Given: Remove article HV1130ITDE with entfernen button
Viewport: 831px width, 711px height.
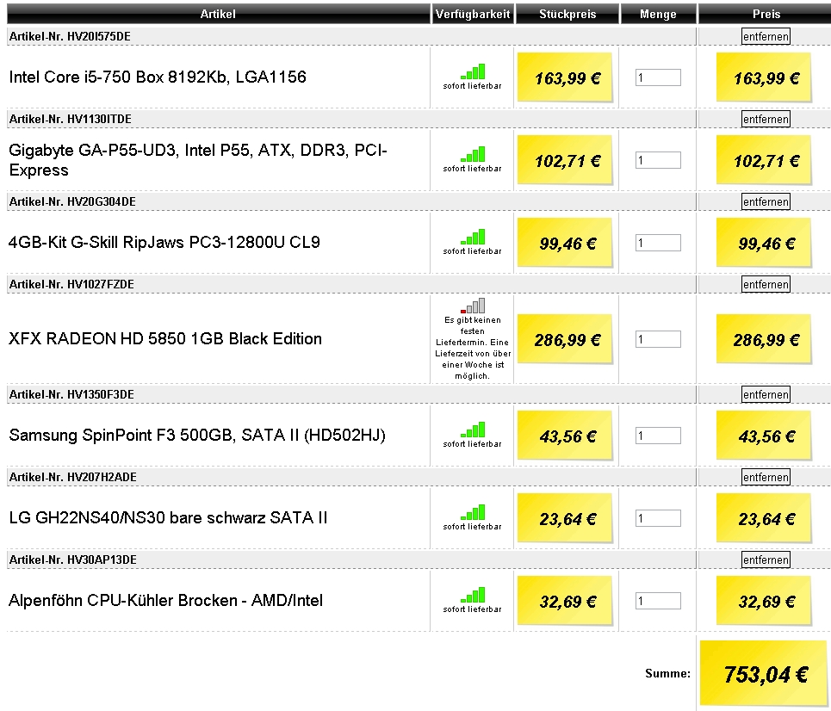Looking at the screenshot, I should click(766, 119).
